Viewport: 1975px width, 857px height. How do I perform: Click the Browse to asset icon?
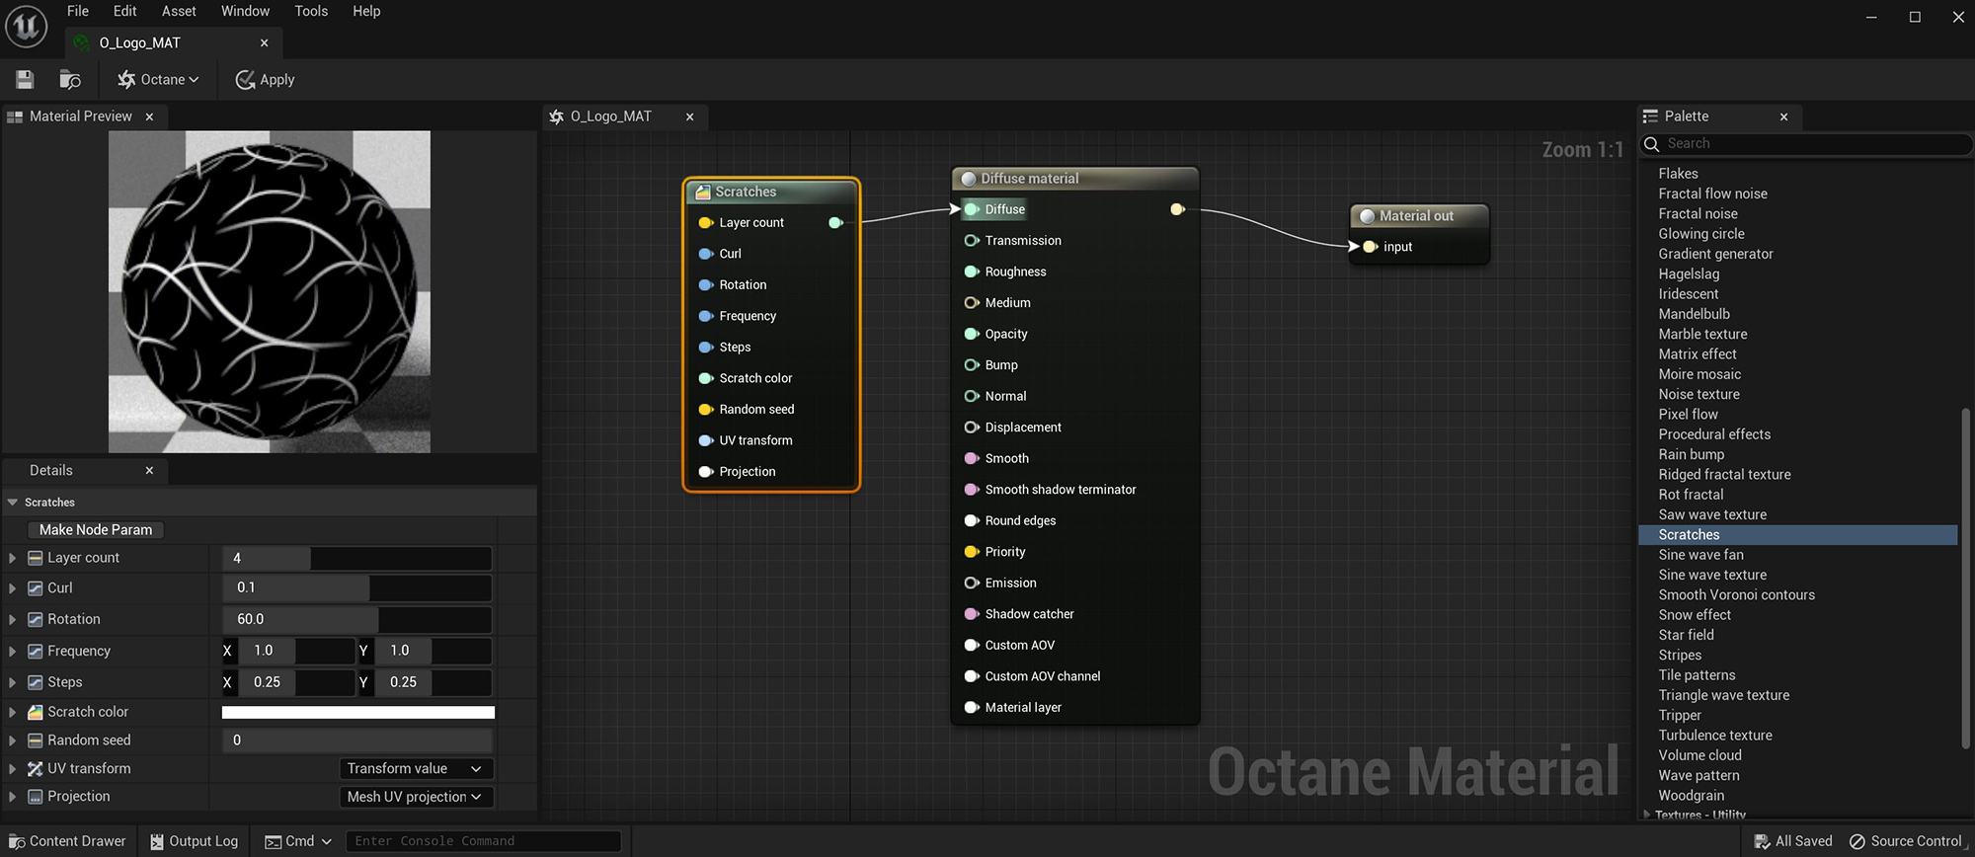pos(70,79)
